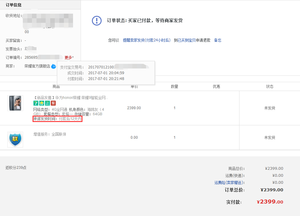The image size is (300, 216).
Task: Click the 付款时间 value 2017-07-01 20:21:48
Action: point(106,78)
